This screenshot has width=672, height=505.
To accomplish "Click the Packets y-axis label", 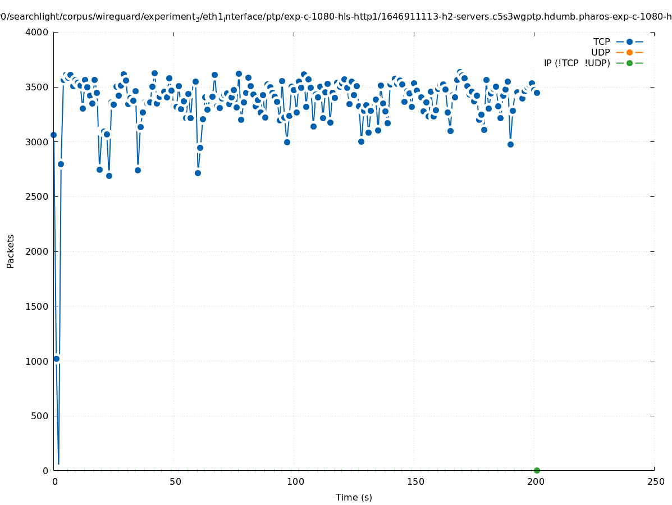I will (11, 251).
